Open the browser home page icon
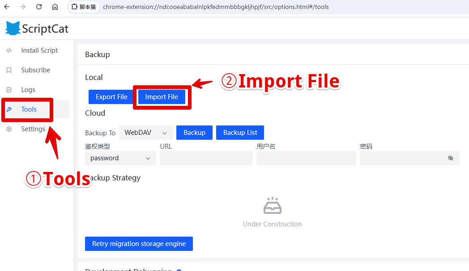The height and width of the screenshot is (271, 469). click(55, 7)
